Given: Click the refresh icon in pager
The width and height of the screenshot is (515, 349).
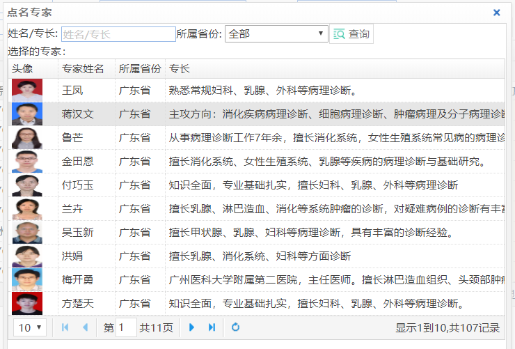Looking at the screenshot, I should point(235,327).
